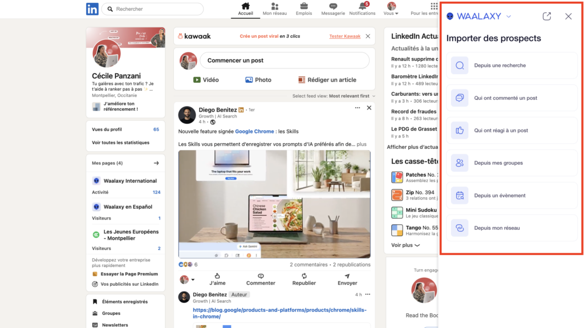Click Voir toutes les statistiques
This screenshot has width=584, height=328.
[x=121, y=143]
